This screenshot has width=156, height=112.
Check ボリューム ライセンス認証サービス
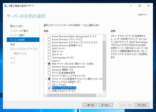click(x=49, y=82)
